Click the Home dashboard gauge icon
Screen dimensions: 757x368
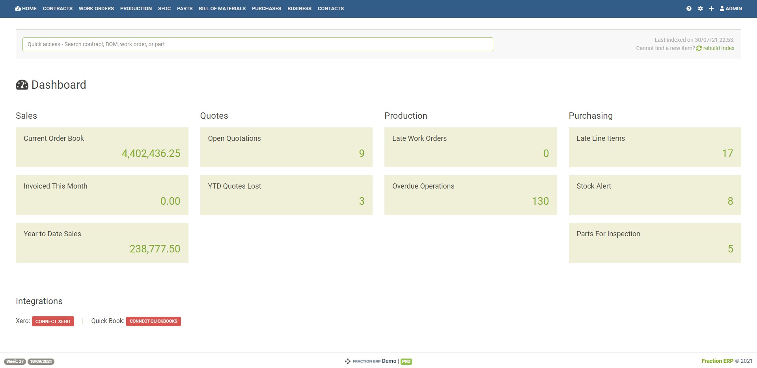tap(18, 9)
